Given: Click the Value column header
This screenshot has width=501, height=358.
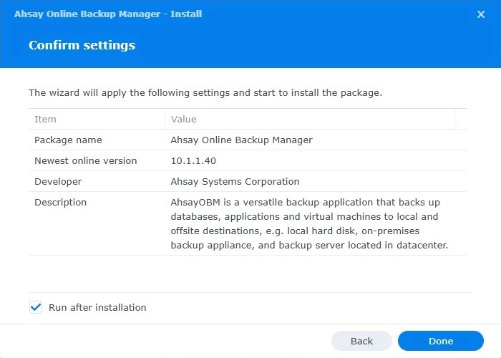Looking at the screenshot, I should [x=183, y=119].
